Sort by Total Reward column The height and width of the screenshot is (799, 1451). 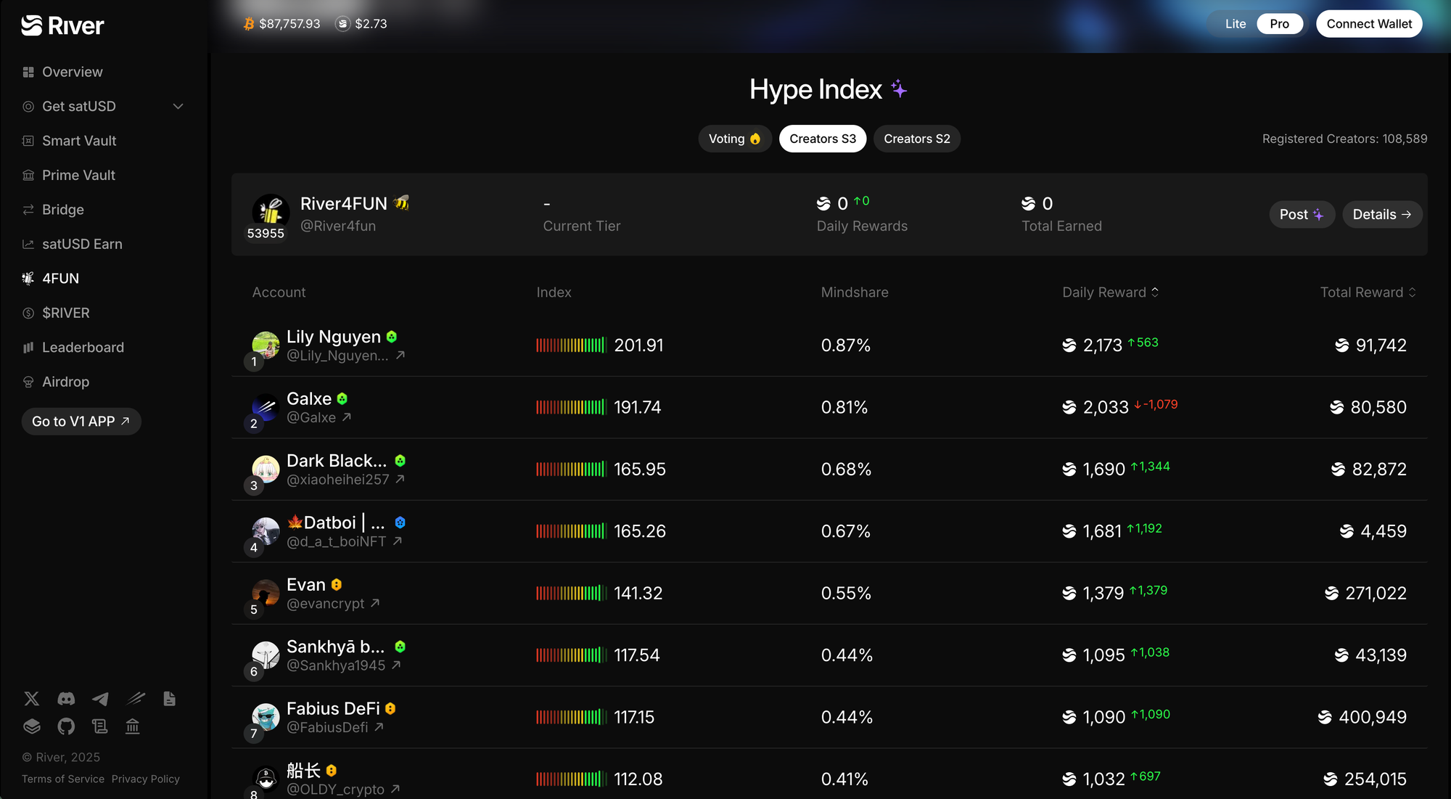pos(1368,292)
